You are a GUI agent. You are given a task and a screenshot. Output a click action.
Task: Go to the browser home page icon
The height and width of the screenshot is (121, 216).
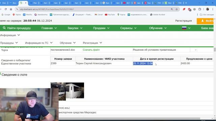[x=11, y=9]
